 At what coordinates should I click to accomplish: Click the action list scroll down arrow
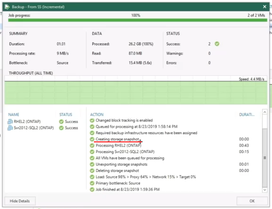pos(265,190)
